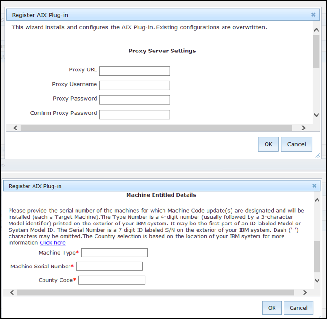Click scroll-right arrow in the machine details dialog

305,293
